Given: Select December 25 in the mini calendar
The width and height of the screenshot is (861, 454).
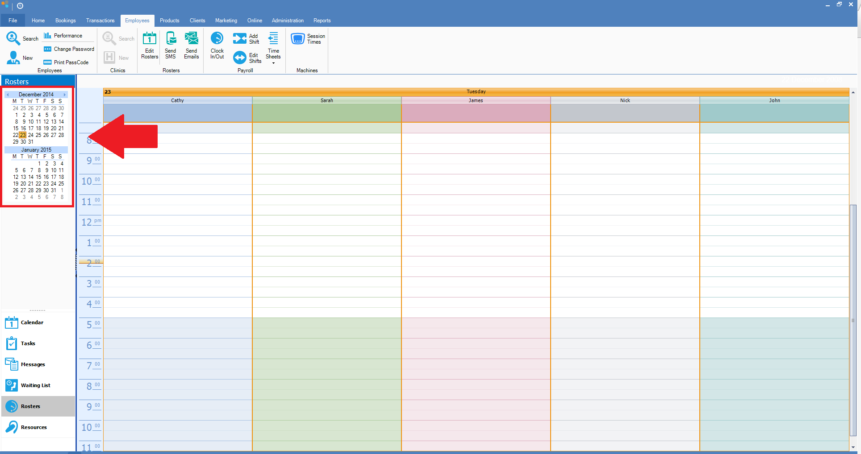Looking at the screenshot, I should click(x=38, y=135).
